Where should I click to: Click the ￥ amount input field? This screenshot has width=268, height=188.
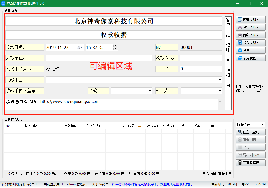click(201, 69)
